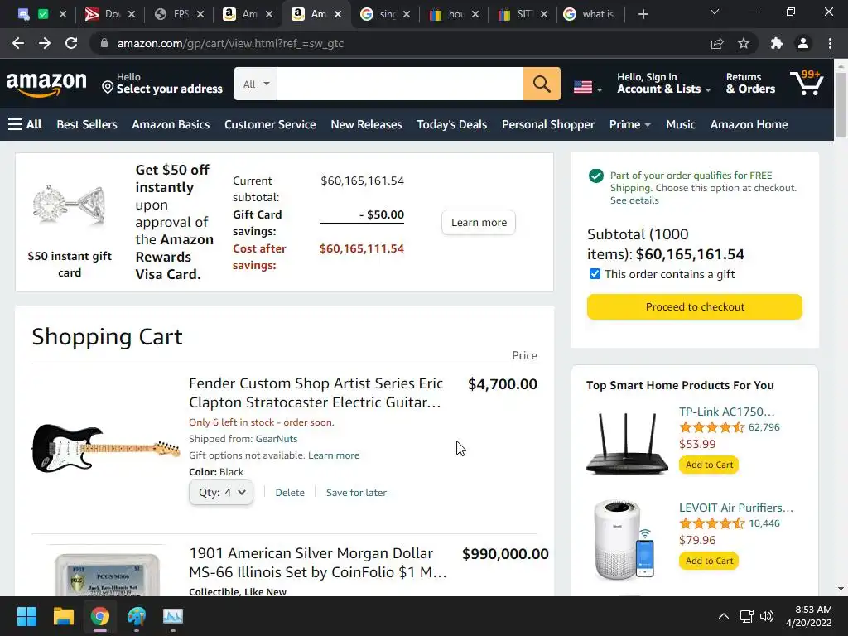
Task: Expand the Prime menu
Action: pyautogui.click(x=629, y=124)
